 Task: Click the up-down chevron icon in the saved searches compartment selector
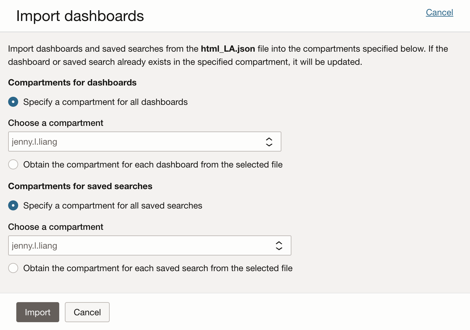pyautogui.click(x=279, y=246)
